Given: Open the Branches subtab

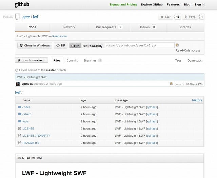Looking at the screenshot, I should pos(93,60).
